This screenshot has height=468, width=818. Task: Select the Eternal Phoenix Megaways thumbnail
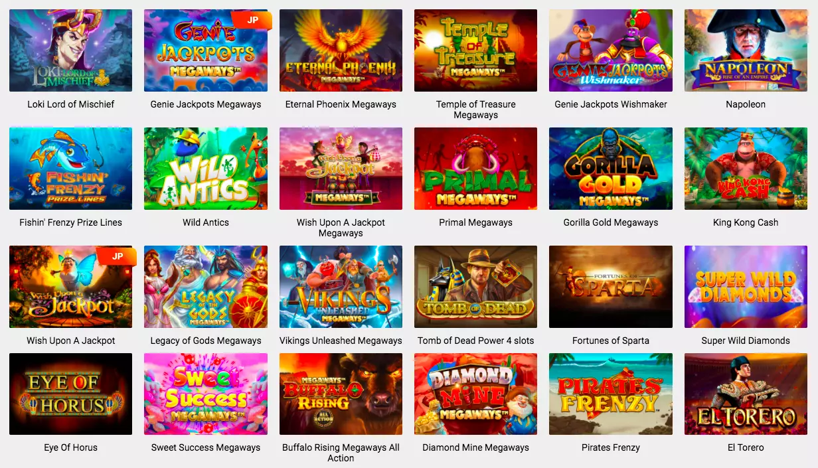pyautogui.click(x=341, y=50)
